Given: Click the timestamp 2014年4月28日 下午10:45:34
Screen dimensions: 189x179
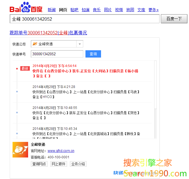Looking at the screenshot, I should tap(55, 128).
